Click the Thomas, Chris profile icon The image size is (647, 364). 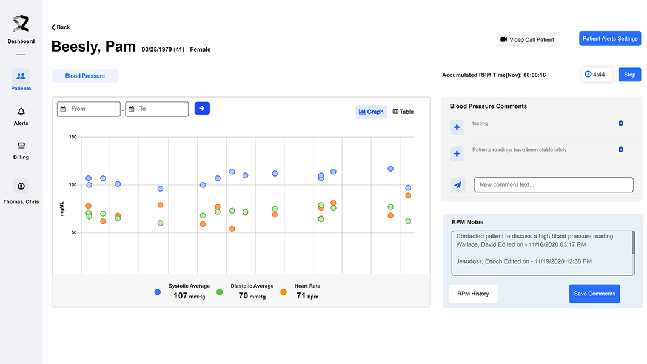click(x=21, y=186)
